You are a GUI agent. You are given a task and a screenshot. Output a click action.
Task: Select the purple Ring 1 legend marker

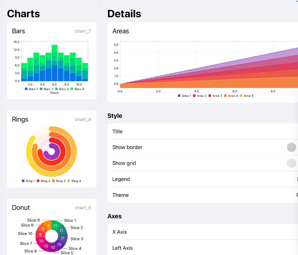[23, 181]
